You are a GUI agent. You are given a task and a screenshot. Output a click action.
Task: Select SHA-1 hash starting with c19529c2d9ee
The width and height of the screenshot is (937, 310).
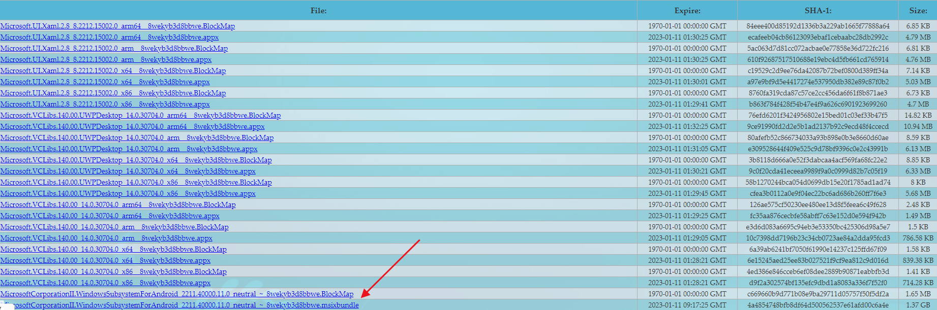click(818, 71)
